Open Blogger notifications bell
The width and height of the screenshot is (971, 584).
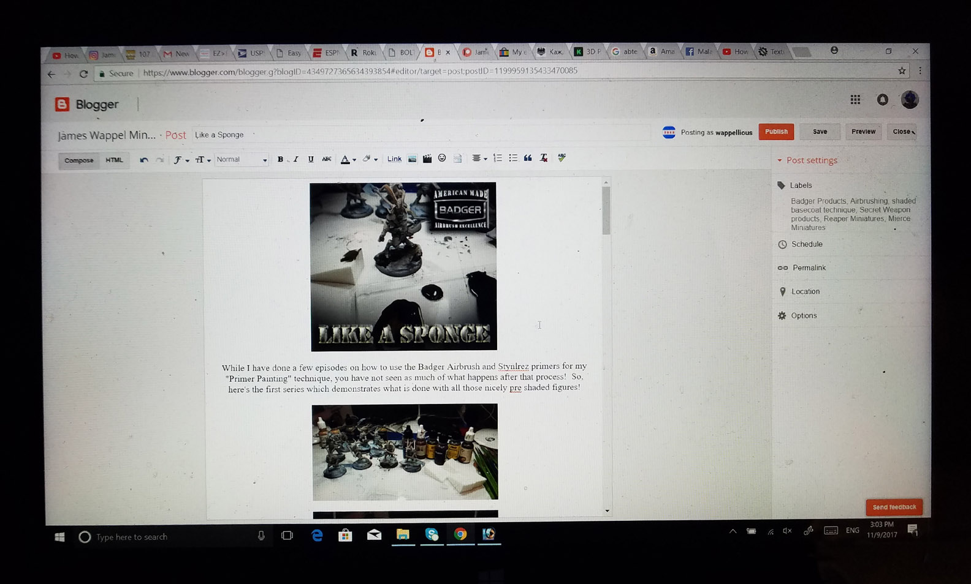point(882,100)
